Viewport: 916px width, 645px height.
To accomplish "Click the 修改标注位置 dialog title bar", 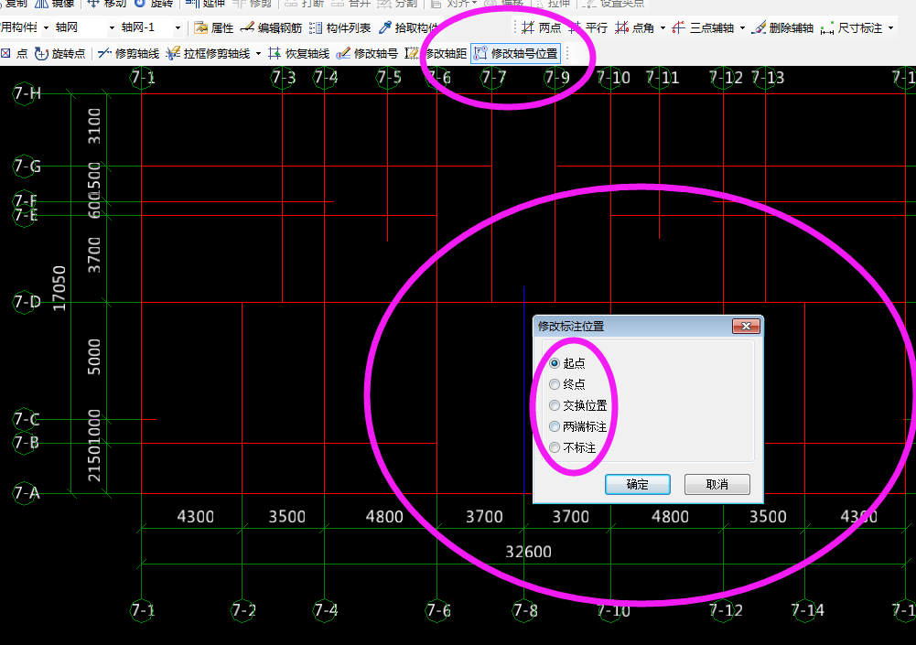I will click(x=632, y=326).
